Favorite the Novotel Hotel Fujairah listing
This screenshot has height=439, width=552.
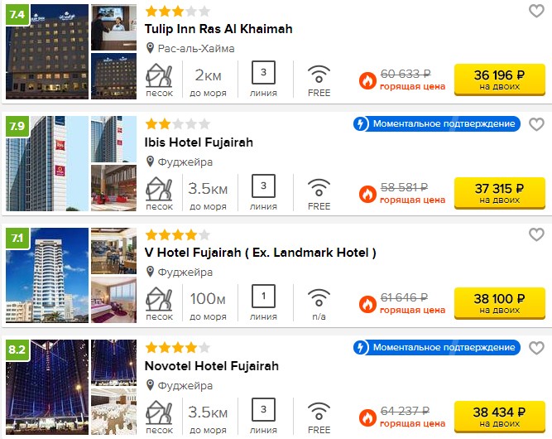(x=536, y=348)
